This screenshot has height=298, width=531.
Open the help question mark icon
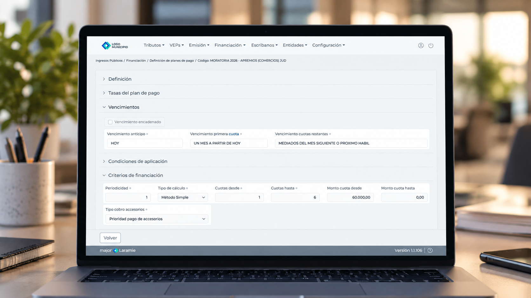click(x=430, y=250)
